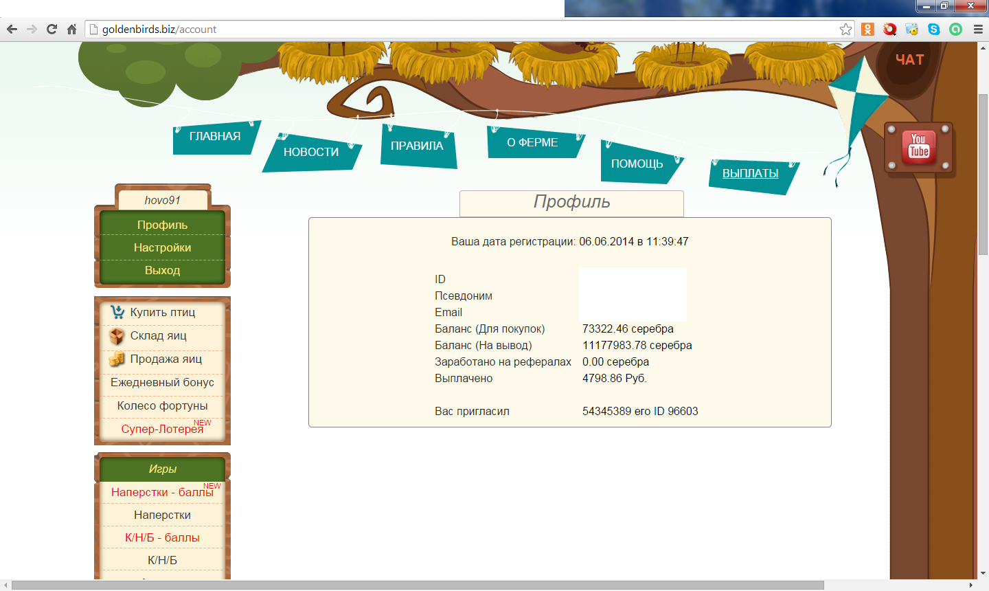Image resolution: width=989 pixels, height=591 pixels.
Task: Open Колесо фортуны from the sidebar
Action: 162,405
